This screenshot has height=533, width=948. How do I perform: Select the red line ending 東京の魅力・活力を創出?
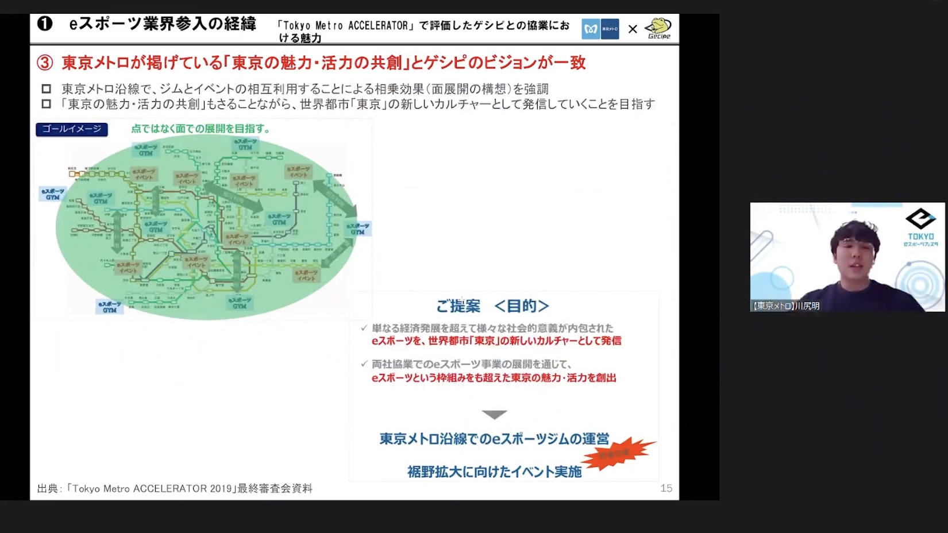pos(494,378)
